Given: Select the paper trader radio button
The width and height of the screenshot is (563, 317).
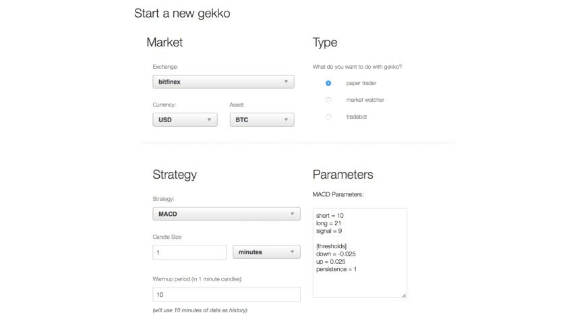Looking at the screenshot, I should pos(328,83).
